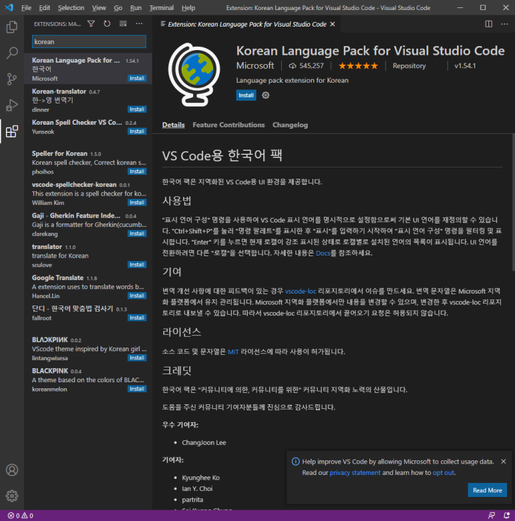515x521 pixels.
Task: Open editor more actions menu
Action: (504, 24)
